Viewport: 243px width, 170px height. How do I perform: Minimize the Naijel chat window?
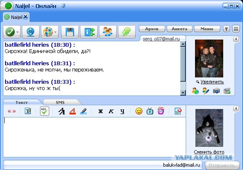[225, 6]
